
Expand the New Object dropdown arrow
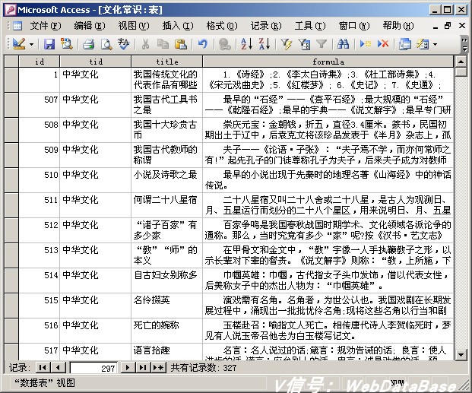pyautogui.click(x=435, y=45)
